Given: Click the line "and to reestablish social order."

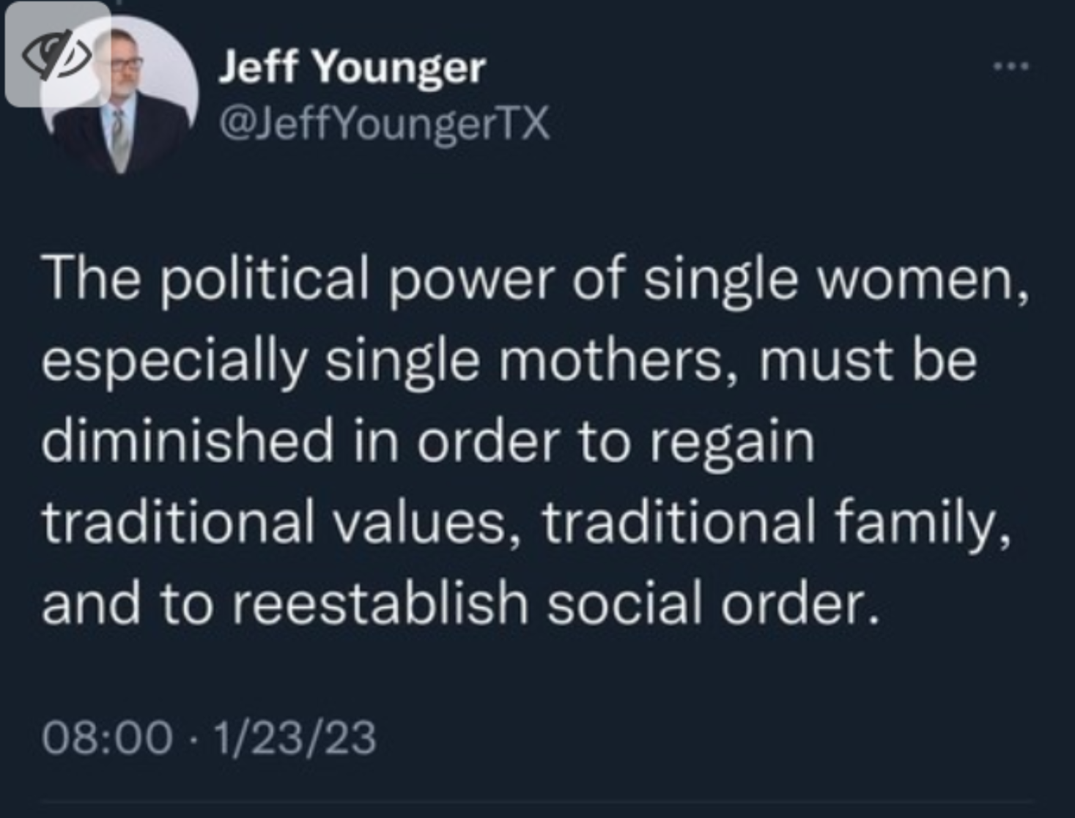Looking at the screenshot, I should tap(460, 603).
